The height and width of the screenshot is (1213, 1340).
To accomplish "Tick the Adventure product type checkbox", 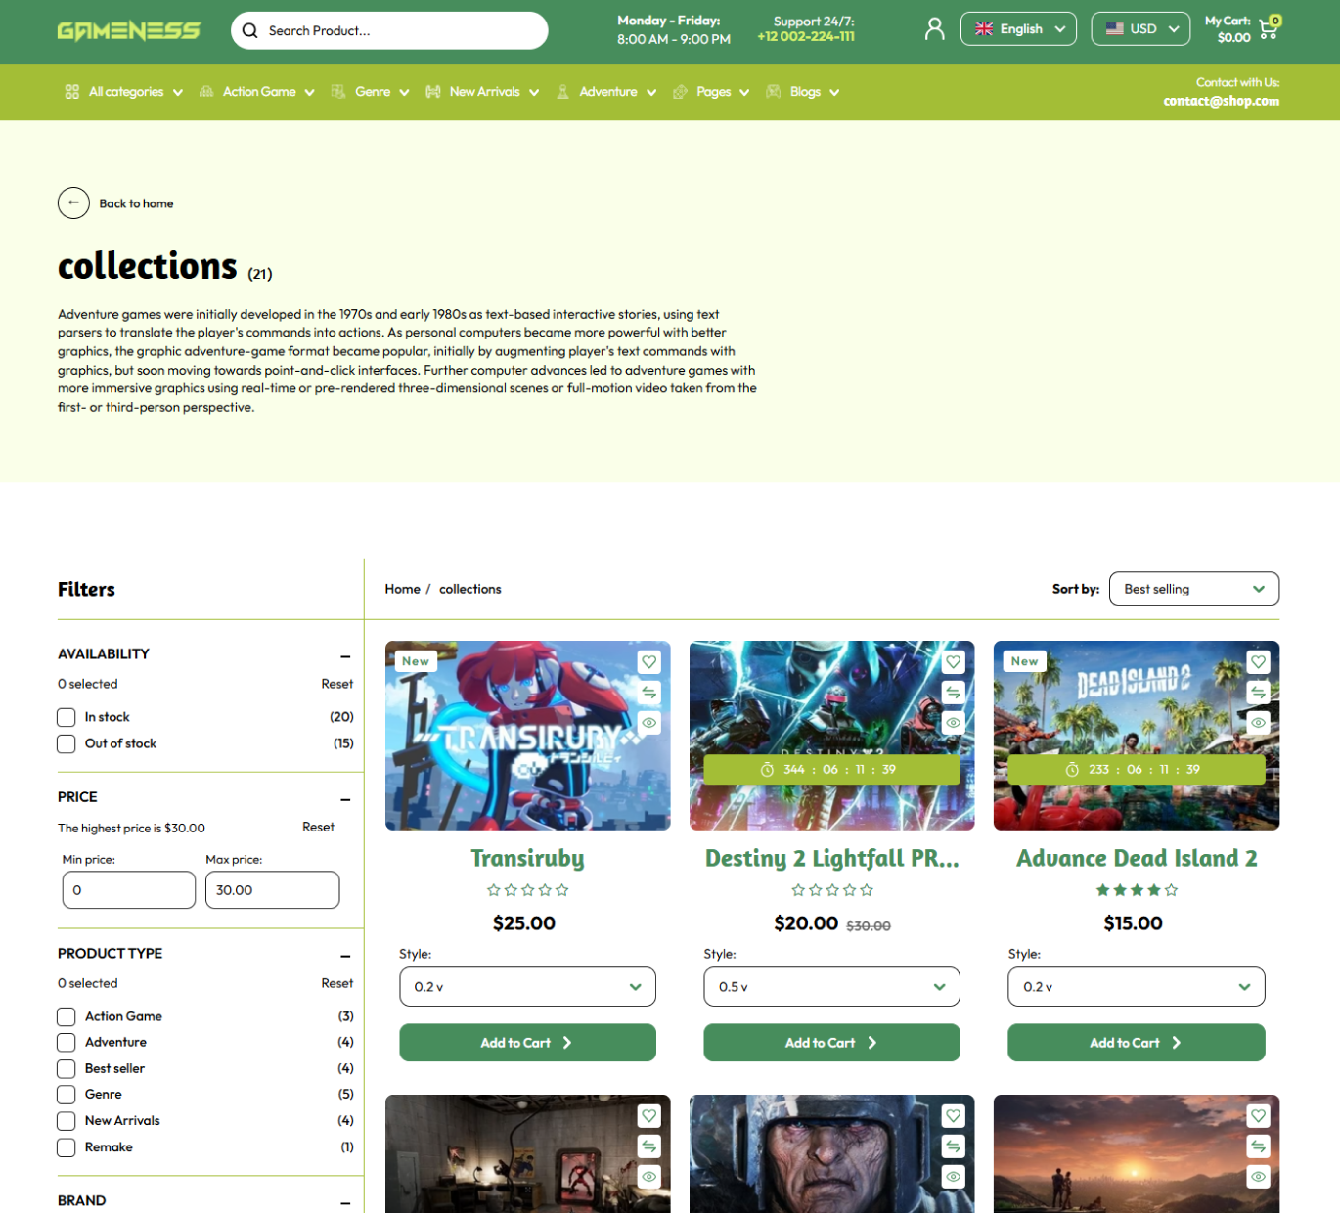I will [67, 1043].
